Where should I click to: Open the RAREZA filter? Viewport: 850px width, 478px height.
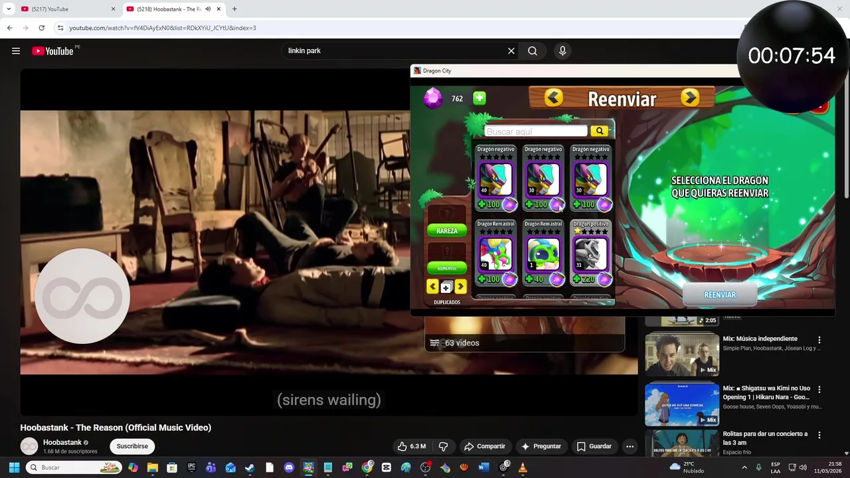[447, 230]
